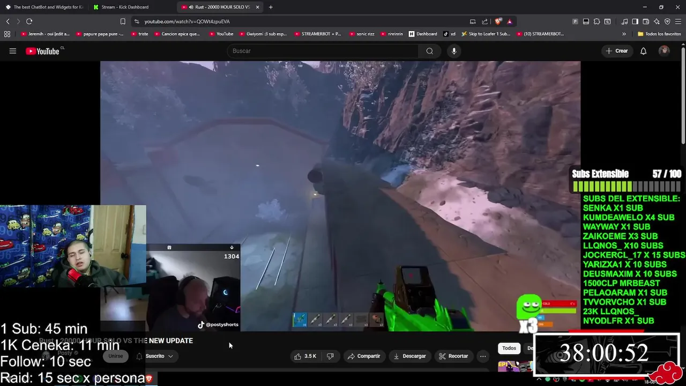Click the Descargar button
The width and height of the screenshot is (686, 386).
409,356
